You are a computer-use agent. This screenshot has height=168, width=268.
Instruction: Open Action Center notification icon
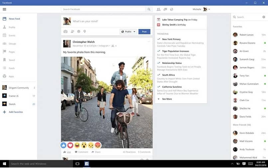click(x=244, y=164)
